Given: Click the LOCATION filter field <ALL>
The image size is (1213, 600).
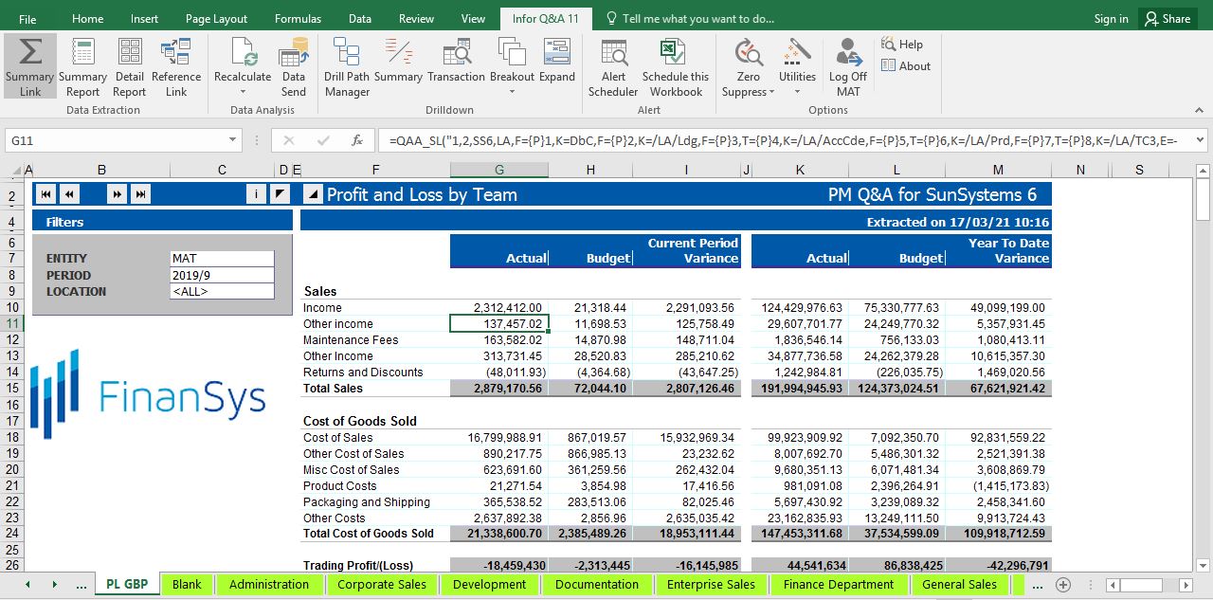Looking at the screenshot, I should [x=222, y=291].
